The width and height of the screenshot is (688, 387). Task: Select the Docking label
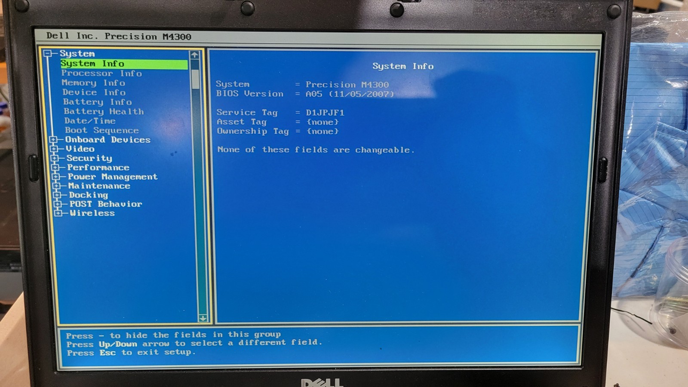coord(89,195)
